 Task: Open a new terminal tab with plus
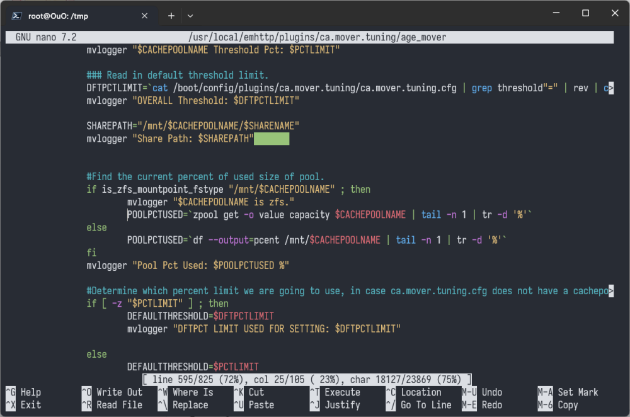coord(171,16)
